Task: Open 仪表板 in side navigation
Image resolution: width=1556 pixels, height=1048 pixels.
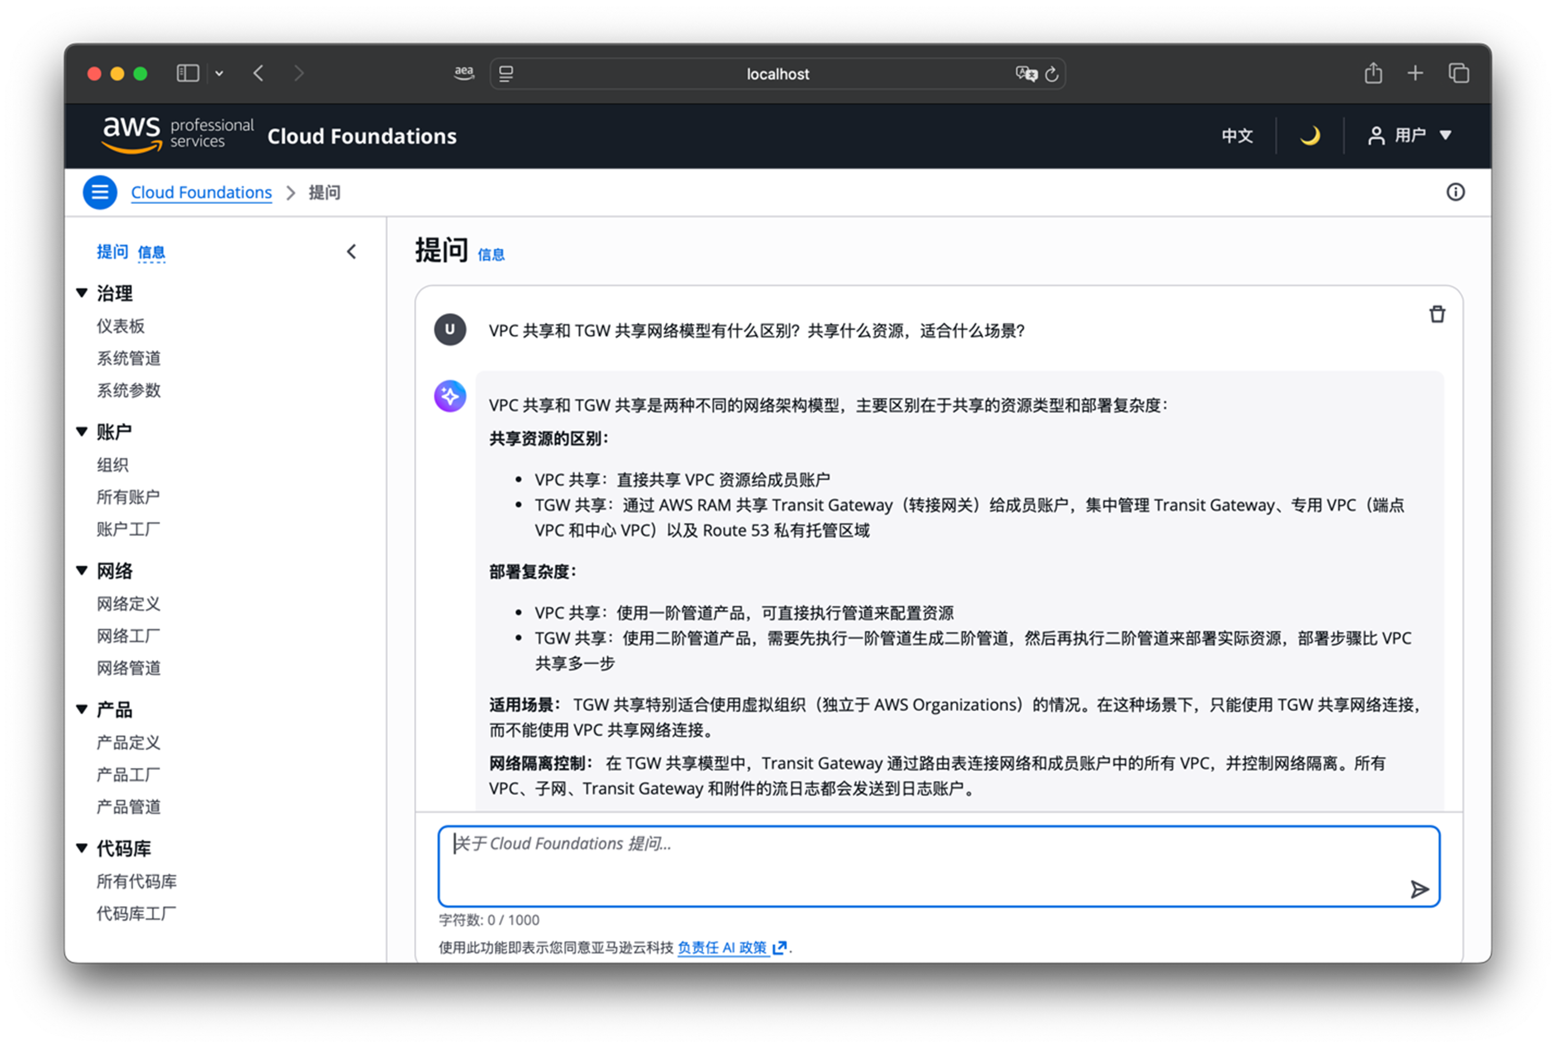Action: pos(120,326)
